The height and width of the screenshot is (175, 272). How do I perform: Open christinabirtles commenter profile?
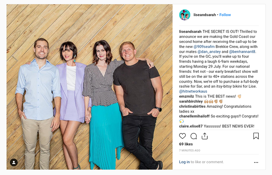coord(192,106)
